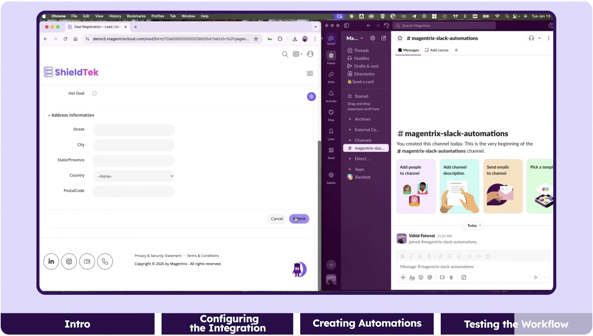Open Threads in Slack sidebar
This screenshot has height=336, width=593.
point(361,51)
